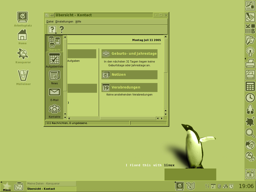
Task: Click horizontal scrollbar left arrow in summary
Action: (x=69, y=118)
